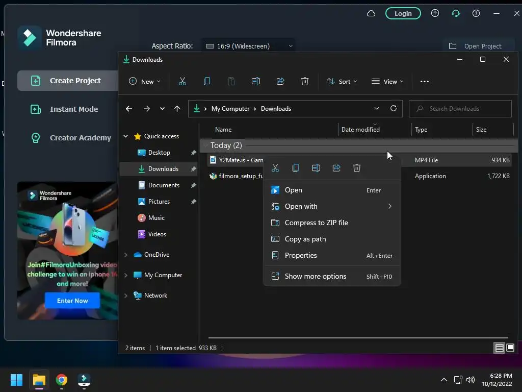Click the Cut icon in context menu
The width and height of the screenshot is (522, 392).
tap(275, 168)
